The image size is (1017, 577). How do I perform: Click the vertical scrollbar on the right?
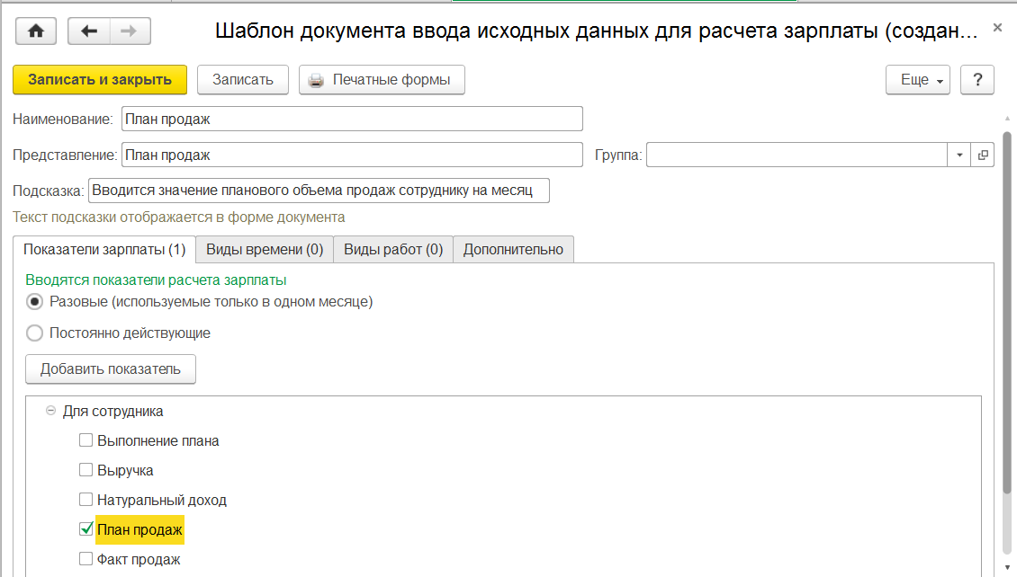point(1007,315)
